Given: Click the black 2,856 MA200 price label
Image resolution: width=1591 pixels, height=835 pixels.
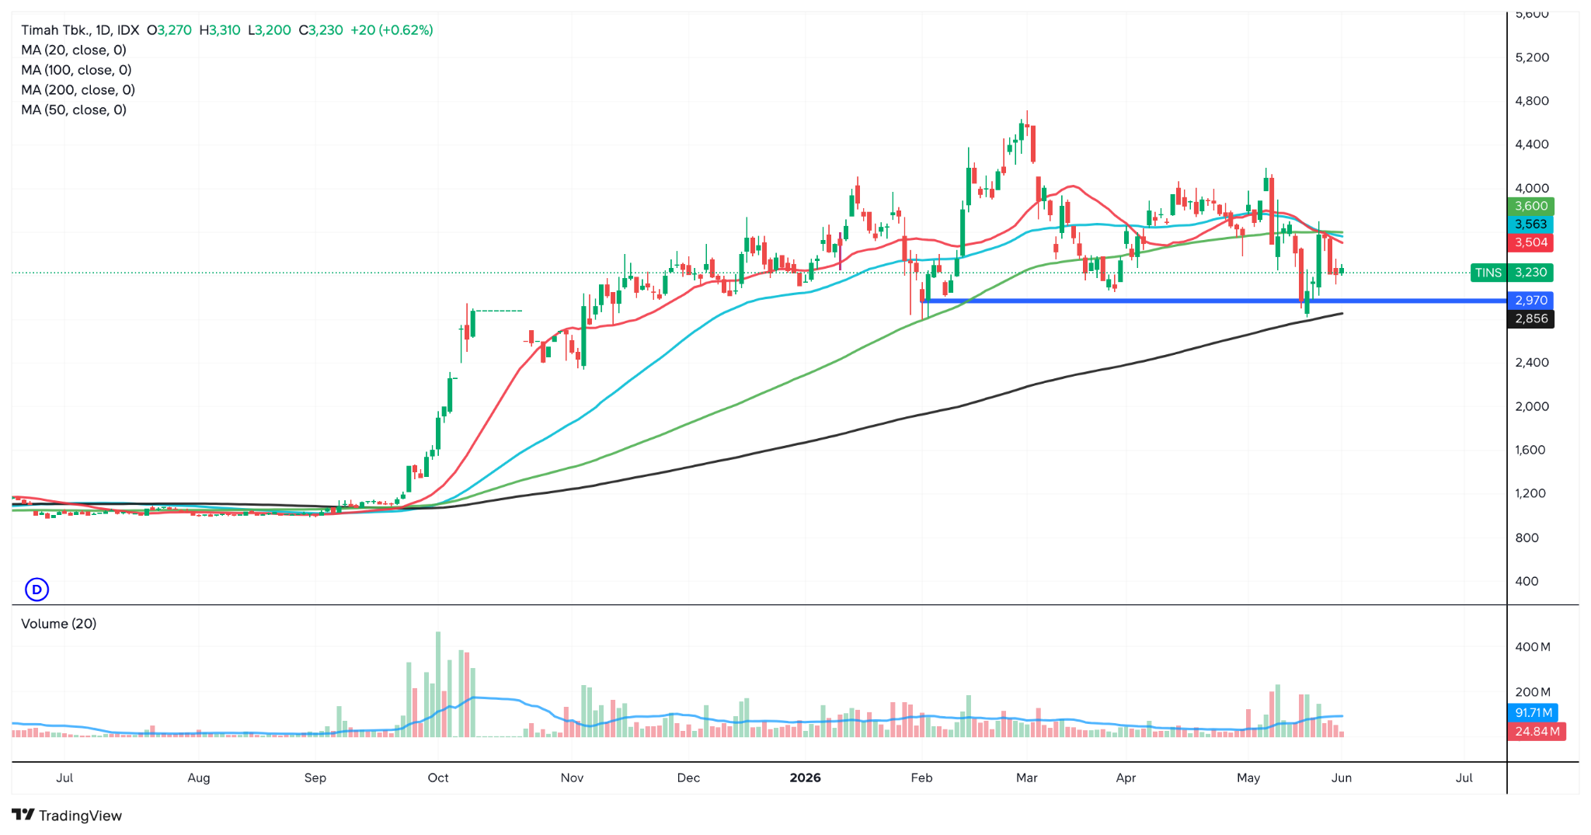Looking at the screenshot, I should click(x=1530, y=318).
